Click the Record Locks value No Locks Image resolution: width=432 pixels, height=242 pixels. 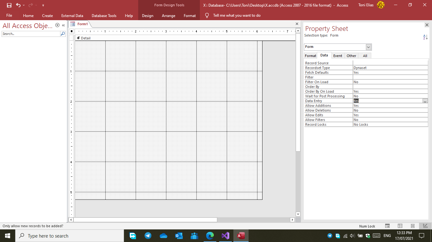[390, 124]
